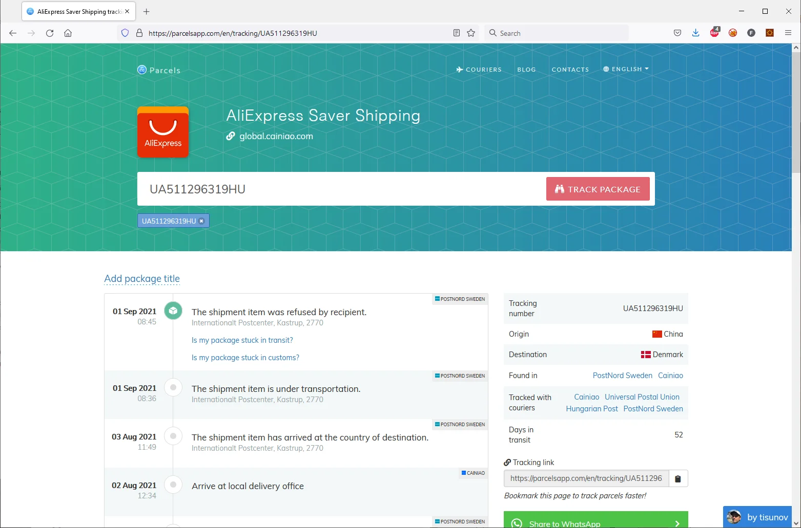Open the gray F extension icon
Image resolution: width=801 pixels, height=528 pixels.
[x=751, y=33]
